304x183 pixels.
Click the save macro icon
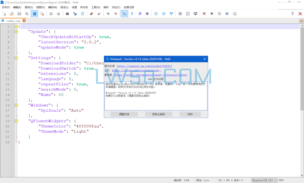235,14
